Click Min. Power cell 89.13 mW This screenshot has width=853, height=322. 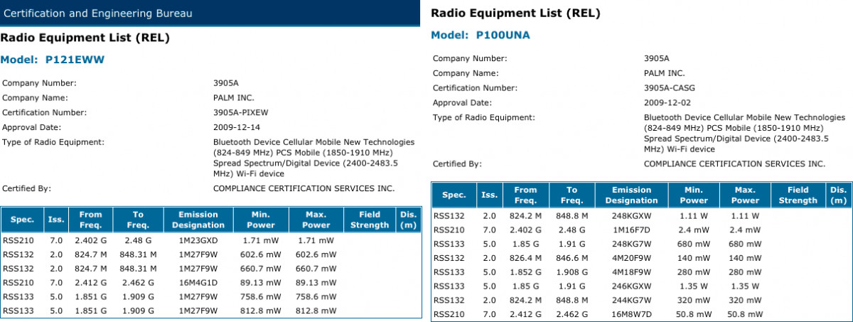(x=260, y=281)
